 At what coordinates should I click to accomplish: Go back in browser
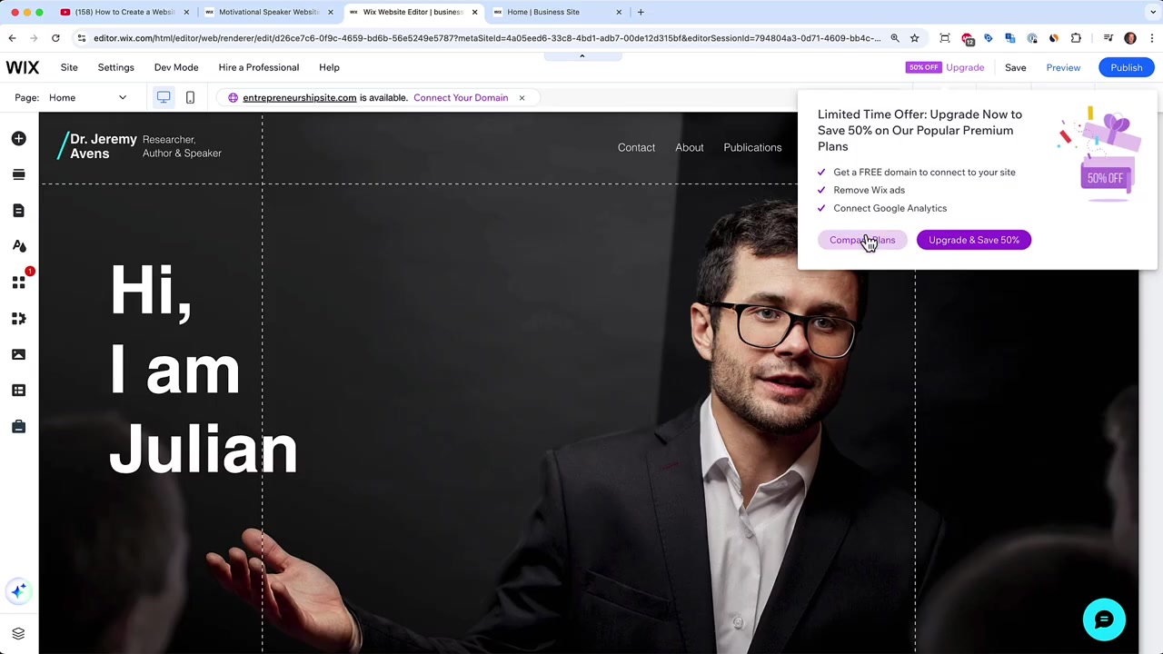pyautogui.click(x=12, y=38)
